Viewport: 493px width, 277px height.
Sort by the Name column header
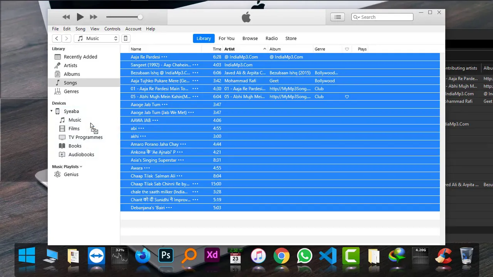pos(136,49)
